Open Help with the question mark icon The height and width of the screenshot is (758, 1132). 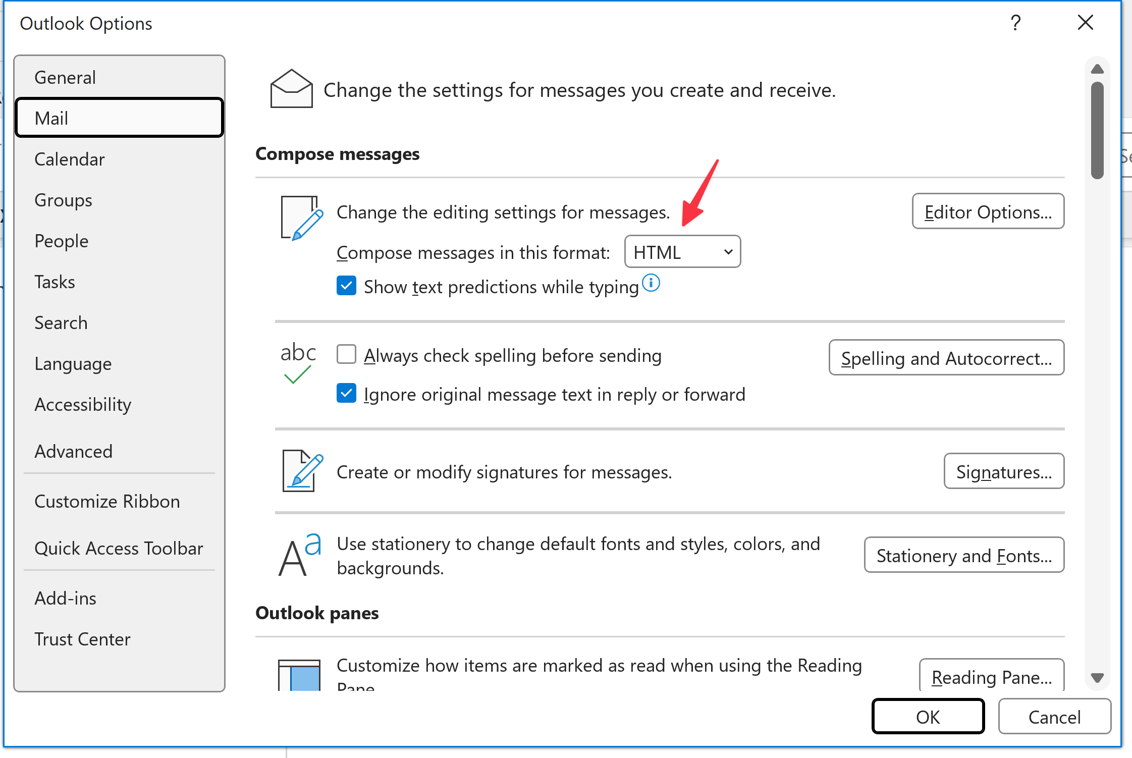point(1015,23)
